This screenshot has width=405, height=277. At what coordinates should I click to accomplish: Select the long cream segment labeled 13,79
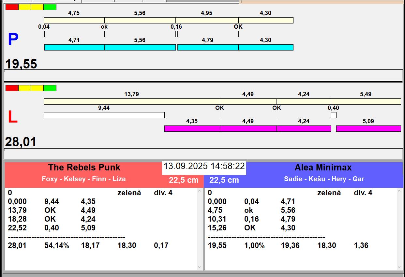[132, 101]
